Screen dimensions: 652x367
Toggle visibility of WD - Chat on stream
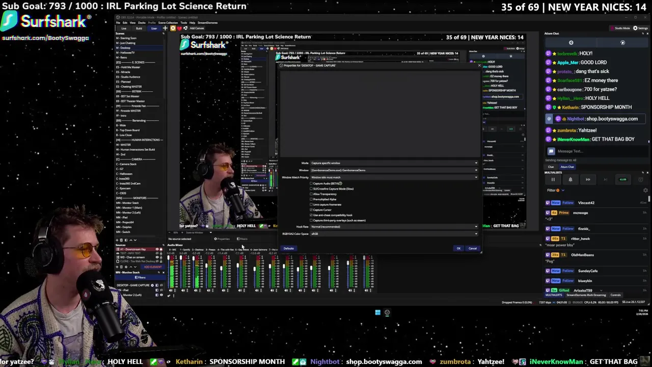[x=157, y=257]
